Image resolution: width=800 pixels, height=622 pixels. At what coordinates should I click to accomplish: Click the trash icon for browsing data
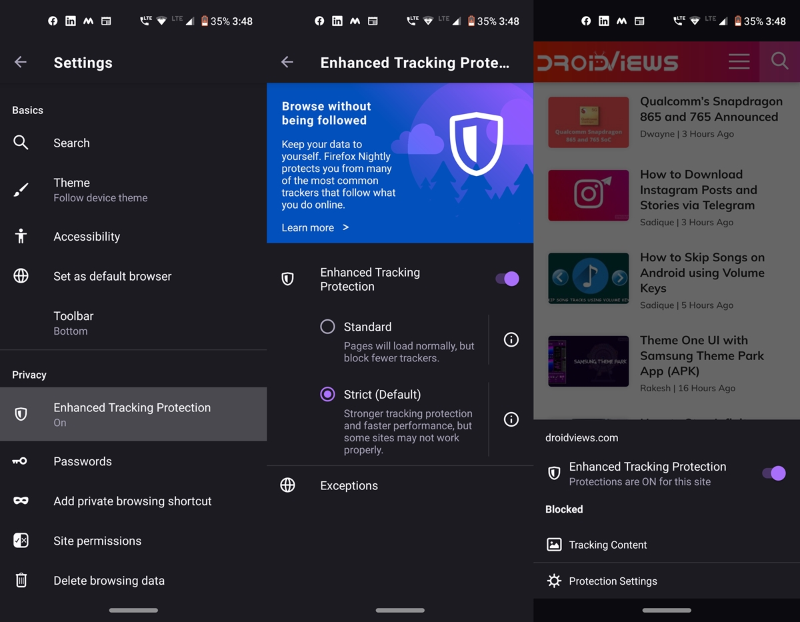[21, 581]
